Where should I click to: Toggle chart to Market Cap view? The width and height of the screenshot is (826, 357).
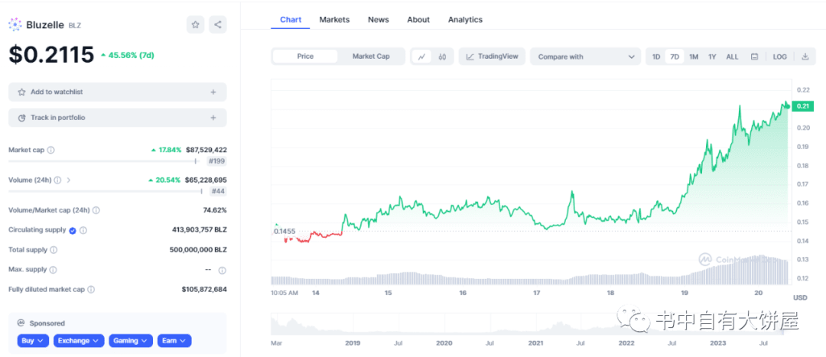pos(371,57)
